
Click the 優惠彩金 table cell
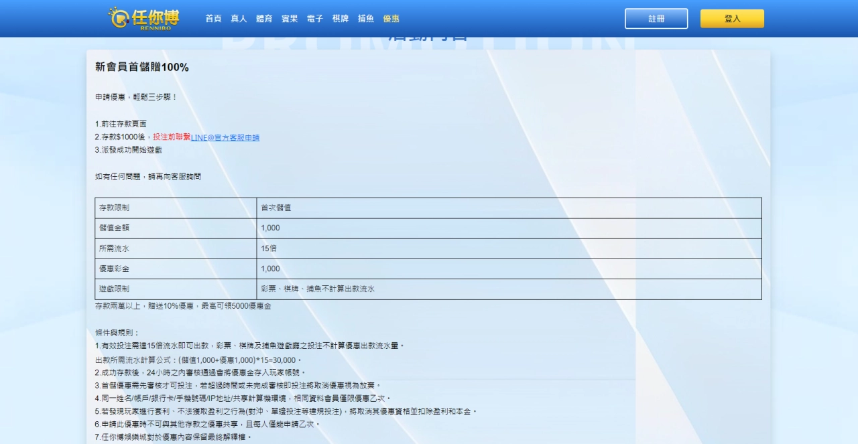114,269
